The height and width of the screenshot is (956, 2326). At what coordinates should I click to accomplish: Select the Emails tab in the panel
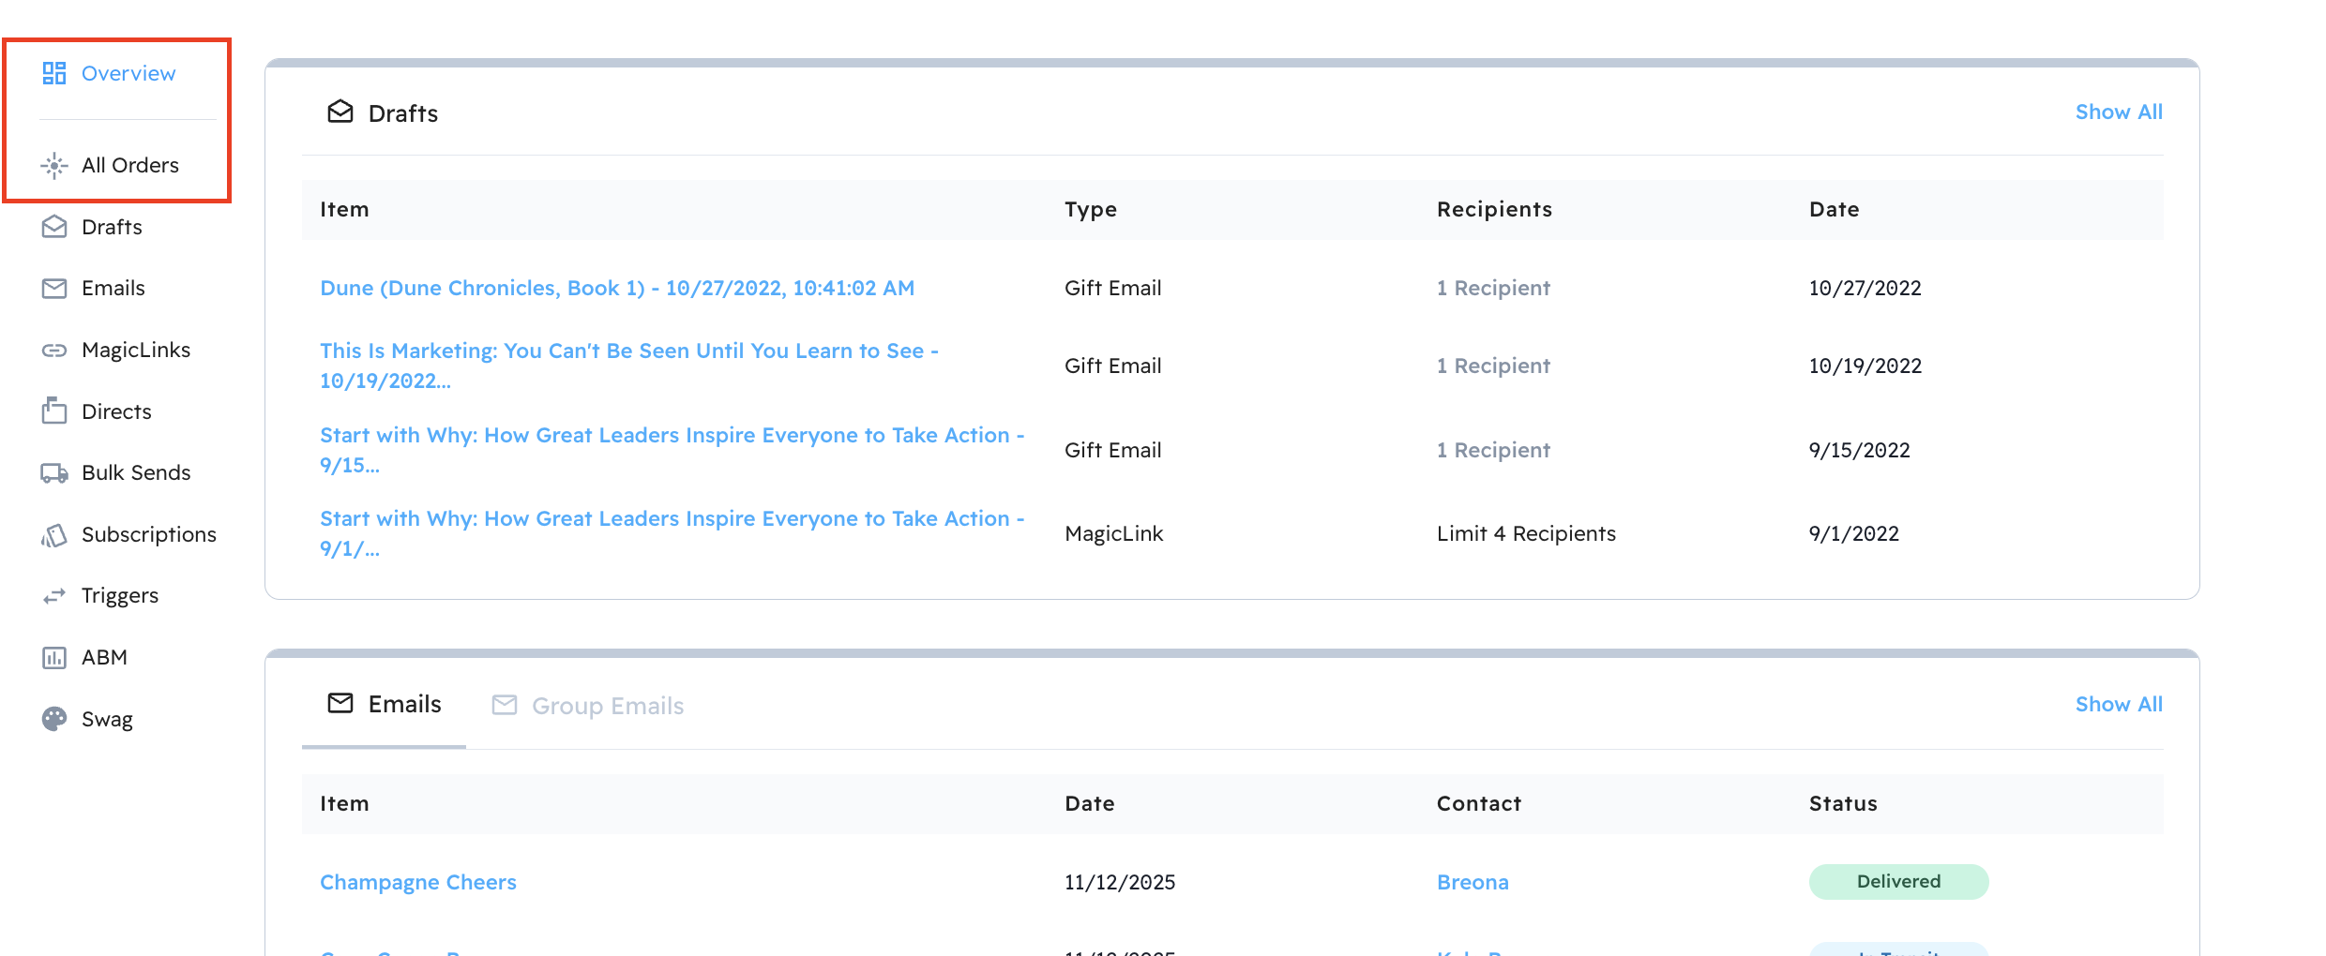point(385,705)
